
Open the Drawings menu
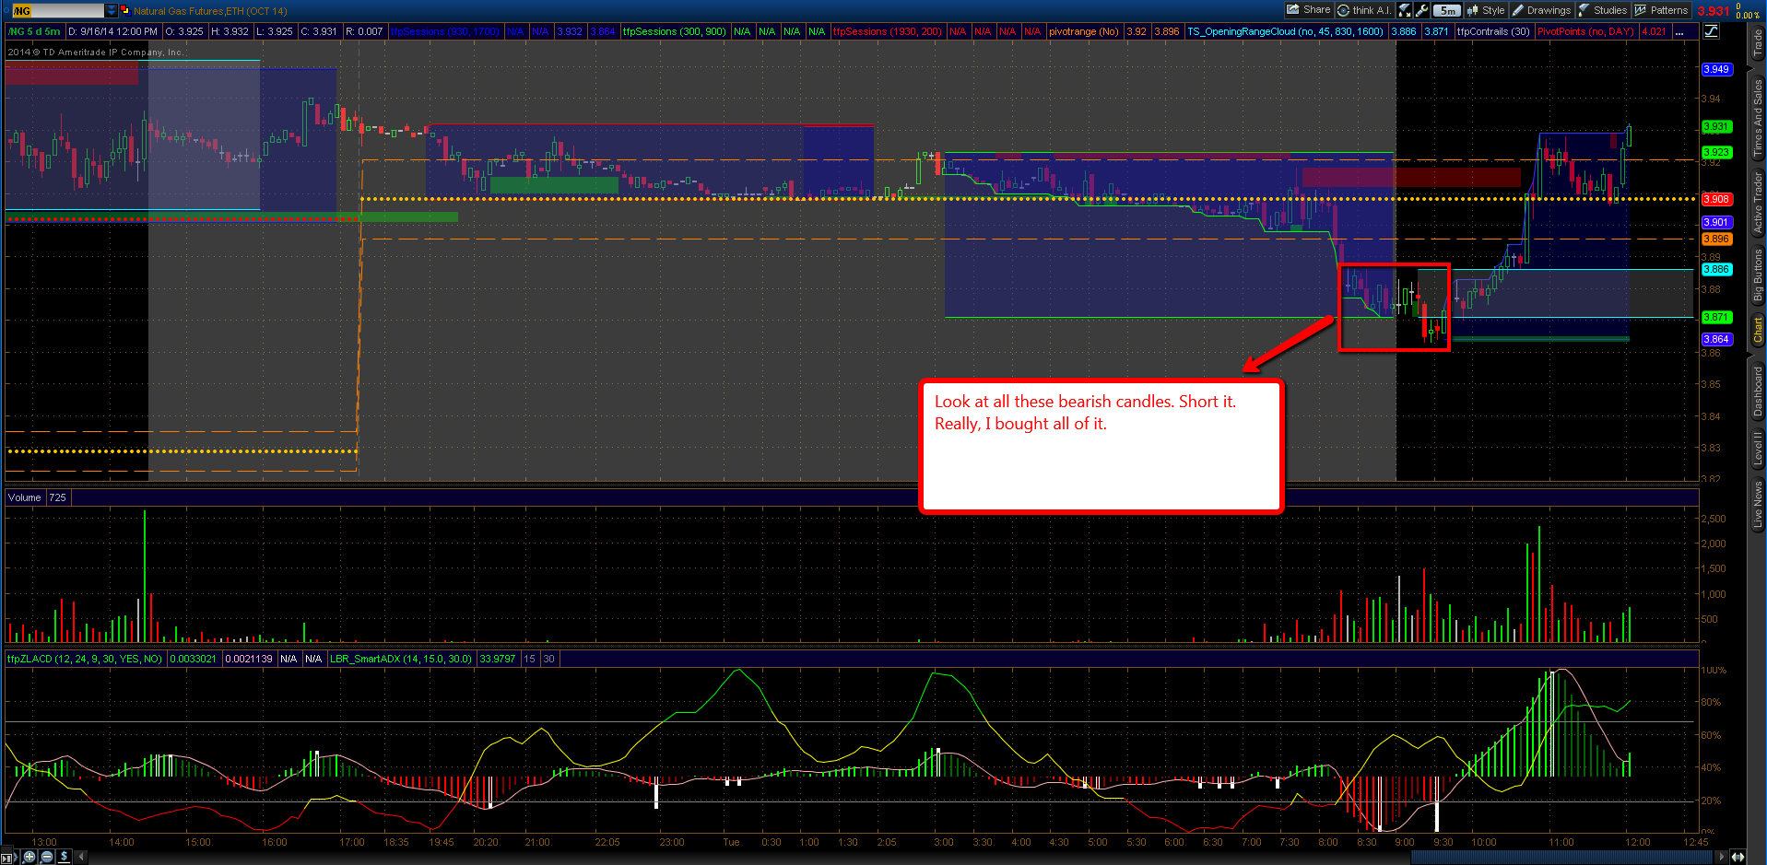click(x=1541, y=10)
